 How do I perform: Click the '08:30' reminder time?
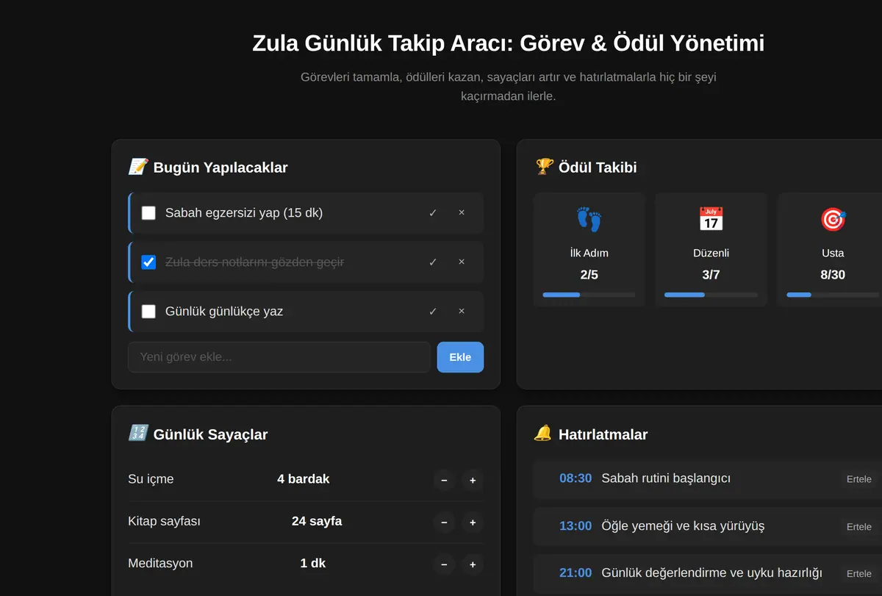click(576, 478)
